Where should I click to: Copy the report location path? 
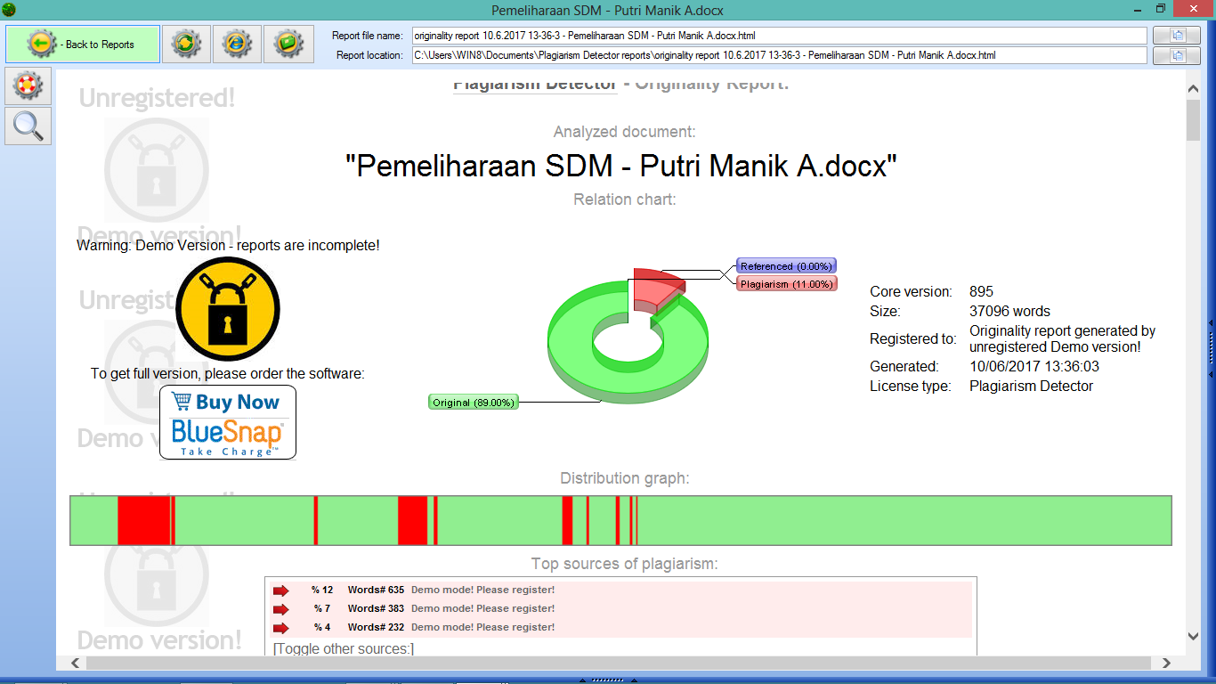[x=1178, y=55]
